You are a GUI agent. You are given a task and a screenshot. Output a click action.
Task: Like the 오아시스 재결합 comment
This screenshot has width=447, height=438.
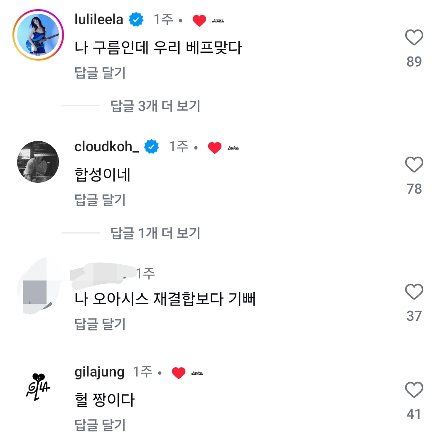click(x=414, y=292)
